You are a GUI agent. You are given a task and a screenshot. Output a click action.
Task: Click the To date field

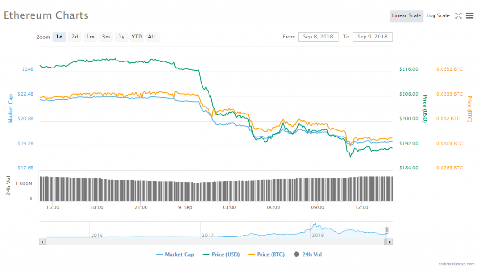pos(372,37)
